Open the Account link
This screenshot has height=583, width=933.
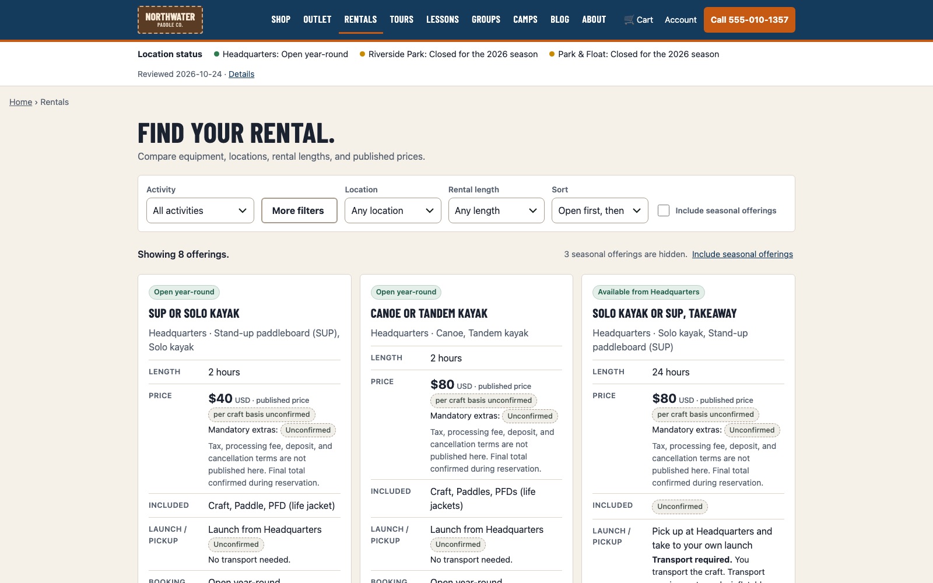pyautogui.click(x=681, y=20)
